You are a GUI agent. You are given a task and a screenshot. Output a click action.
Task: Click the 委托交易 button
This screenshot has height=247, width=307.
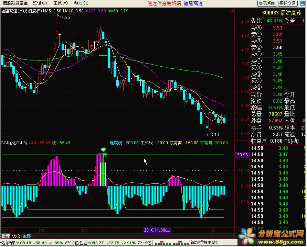287,3
